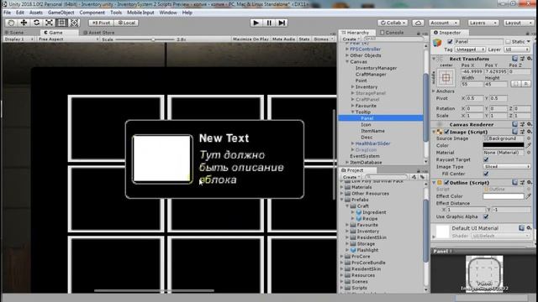Image resolution: width=538 pixels, height=302 pixels.
Task: Expand the Anchors foldout
Action: [x=434, y=91]
